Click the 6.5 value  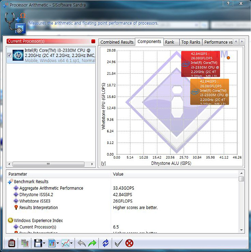116,227
